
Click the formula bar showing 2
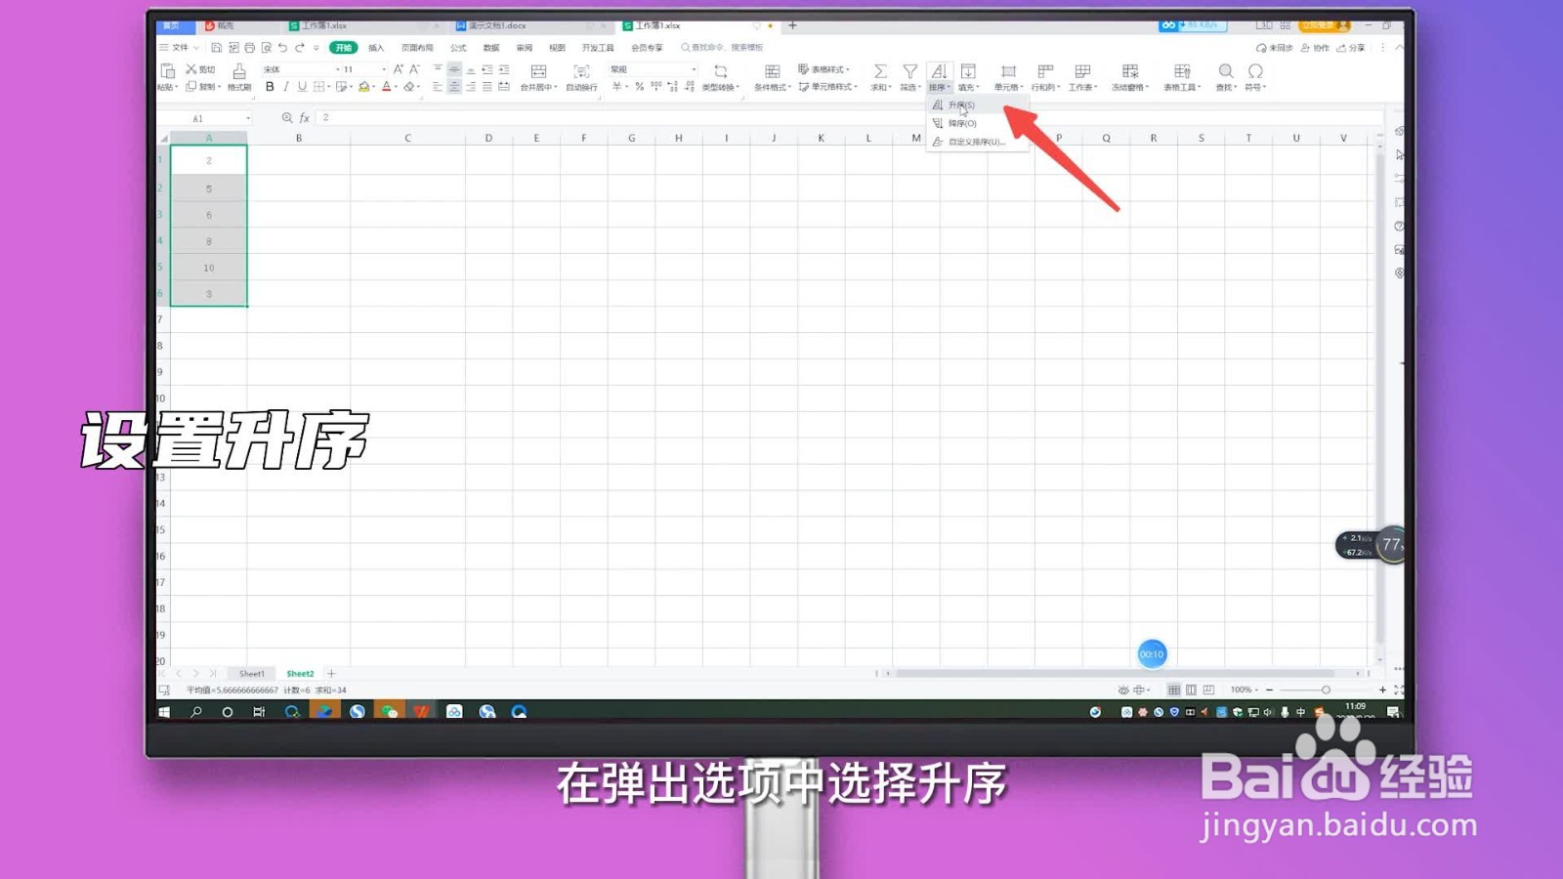(x=850, y=118)
